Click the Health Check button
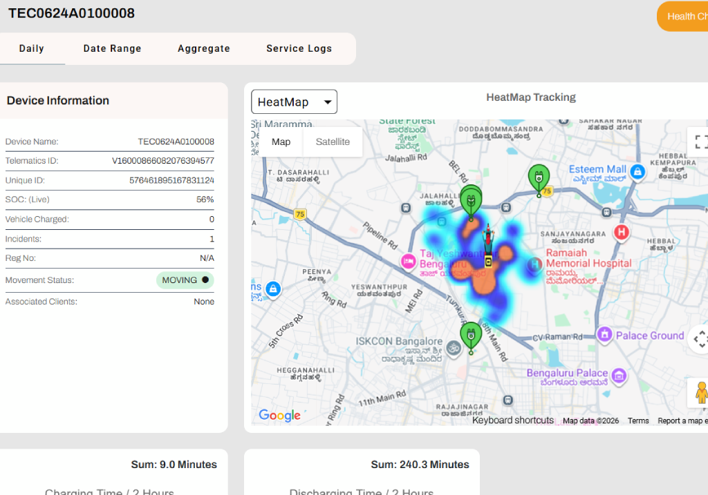 [x=682, y=17]
